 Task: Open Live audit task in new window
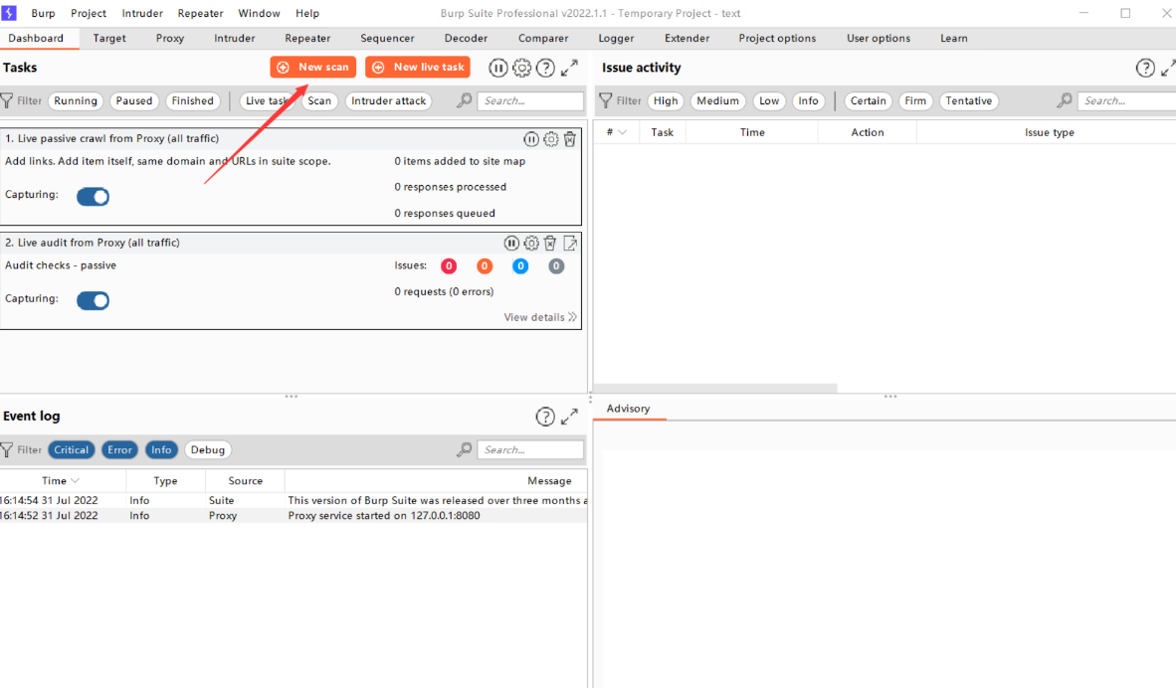(x=570, y=243)
